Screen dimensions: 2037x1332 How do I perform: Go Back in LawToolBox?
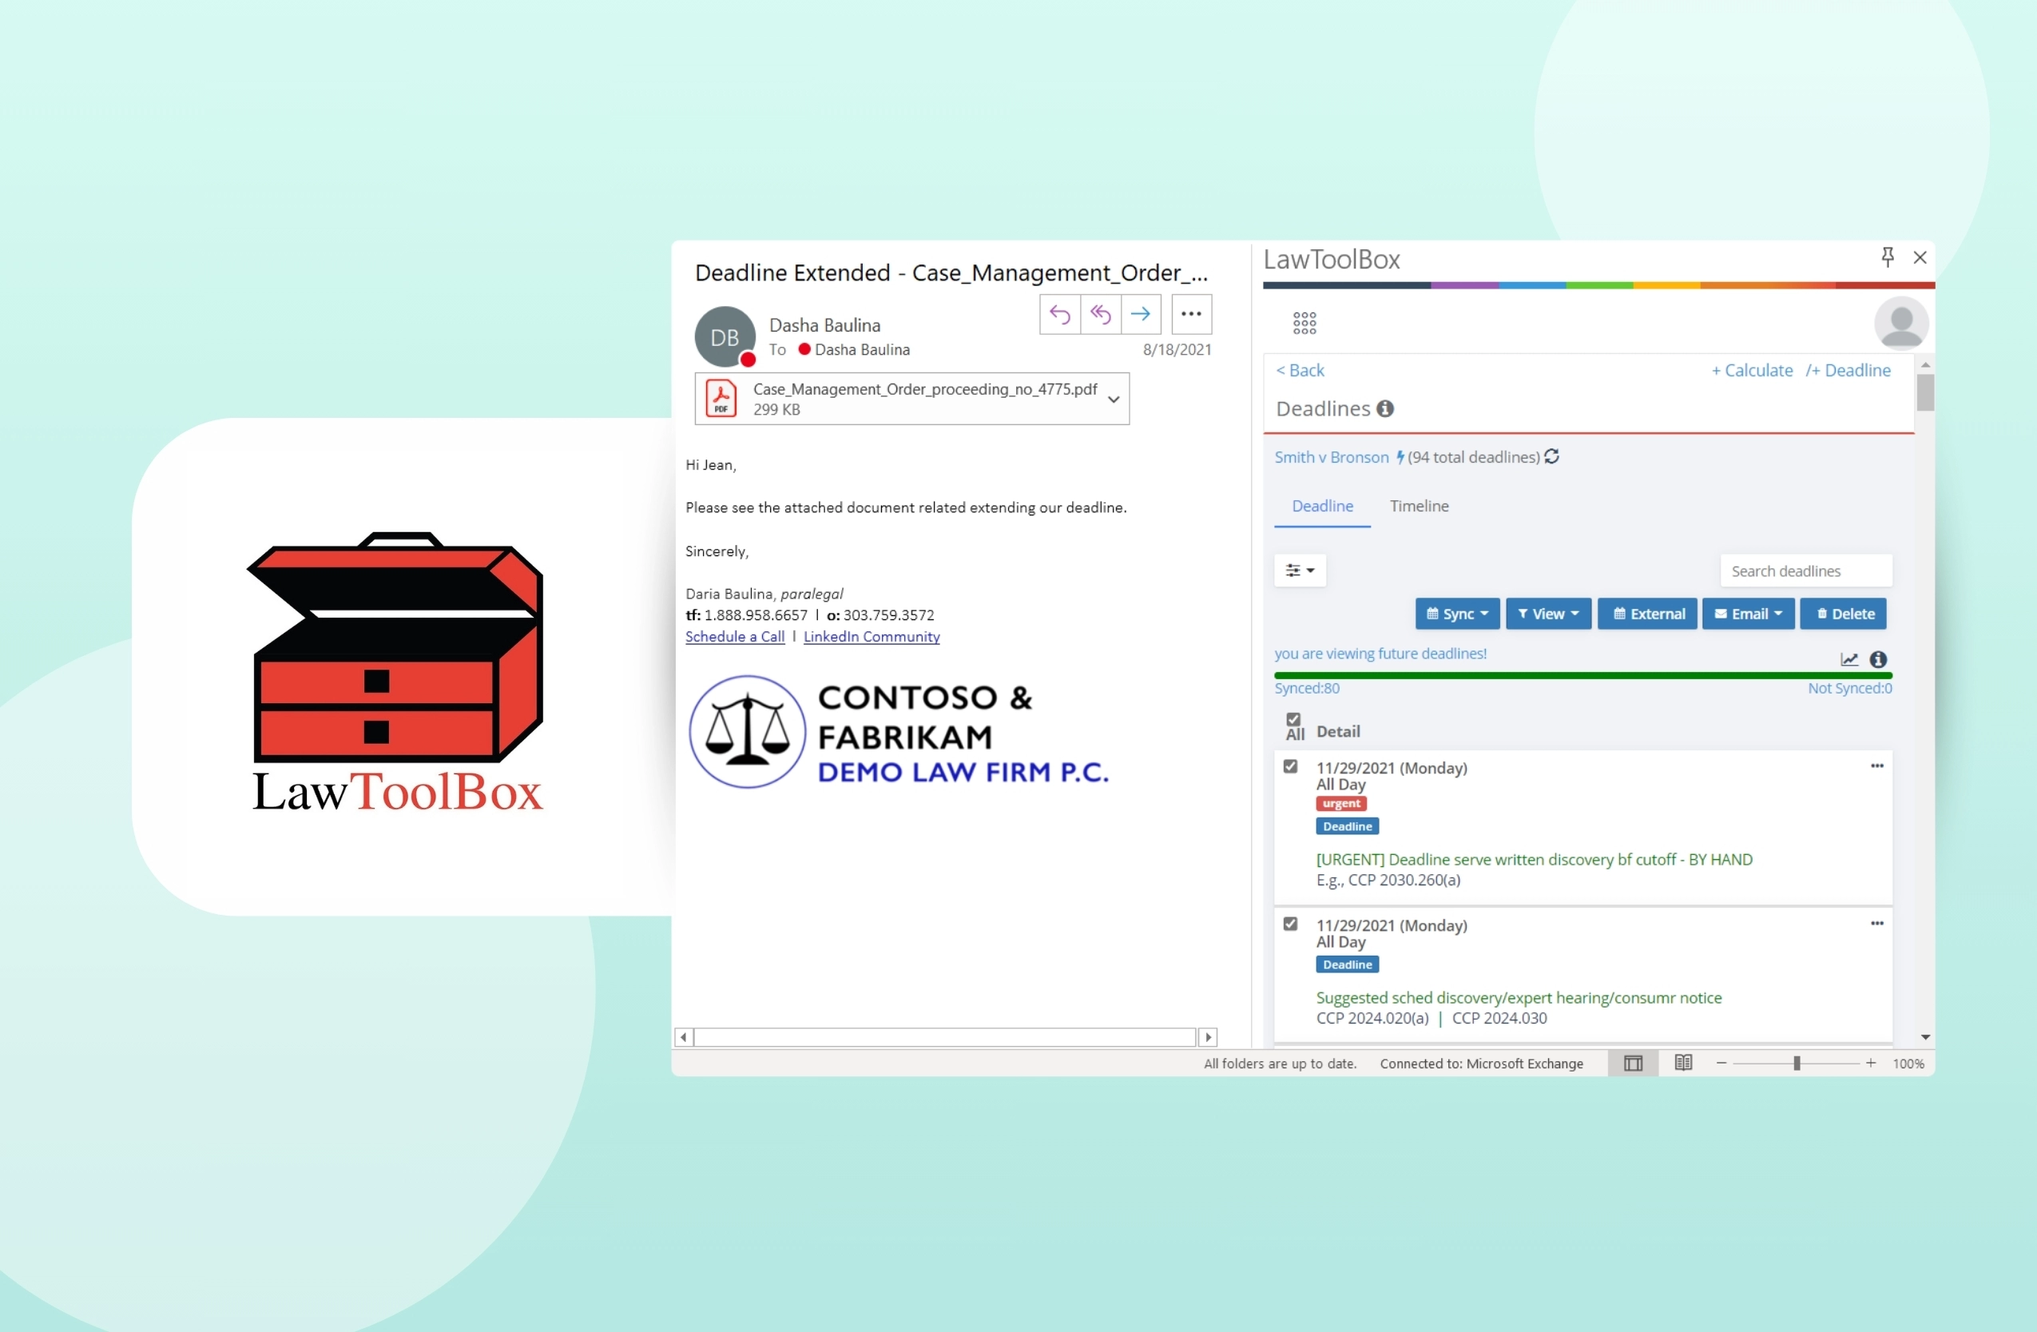pyautogui.click(x=1299, y=371)
